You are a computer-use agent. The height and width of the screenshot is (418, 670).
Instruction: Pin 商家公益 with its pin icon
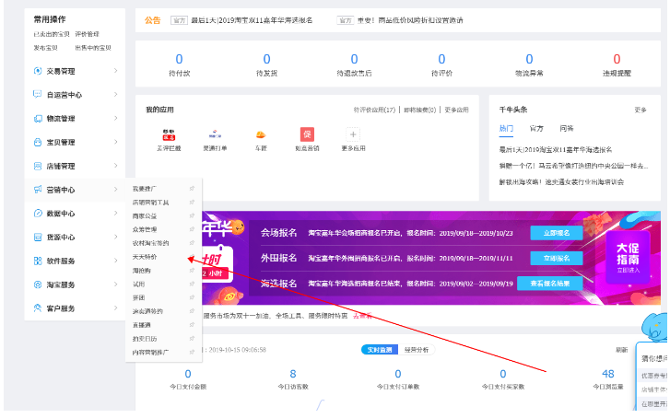pos(192,215)
